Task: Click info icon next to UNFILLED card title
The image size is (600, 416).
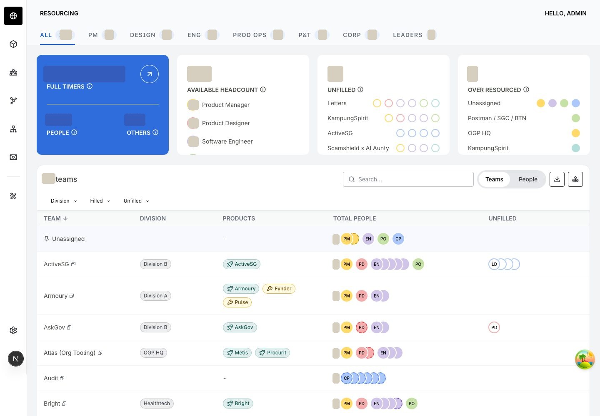Action: coord(360,90)
